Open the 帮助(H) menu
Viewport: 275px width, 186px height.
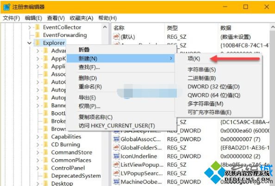(107, 18)
